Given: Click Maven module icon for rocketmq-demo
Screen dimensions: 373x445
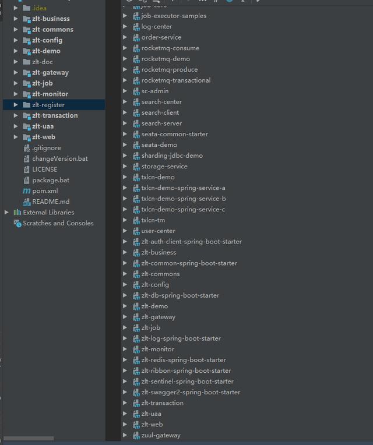Looking at the screenshot, I should click(136, 59).
